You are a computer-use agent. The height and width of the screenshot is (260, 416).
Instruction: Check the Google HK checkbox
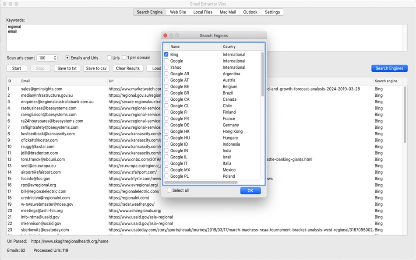pyautogui.click(x=166, y=131)
